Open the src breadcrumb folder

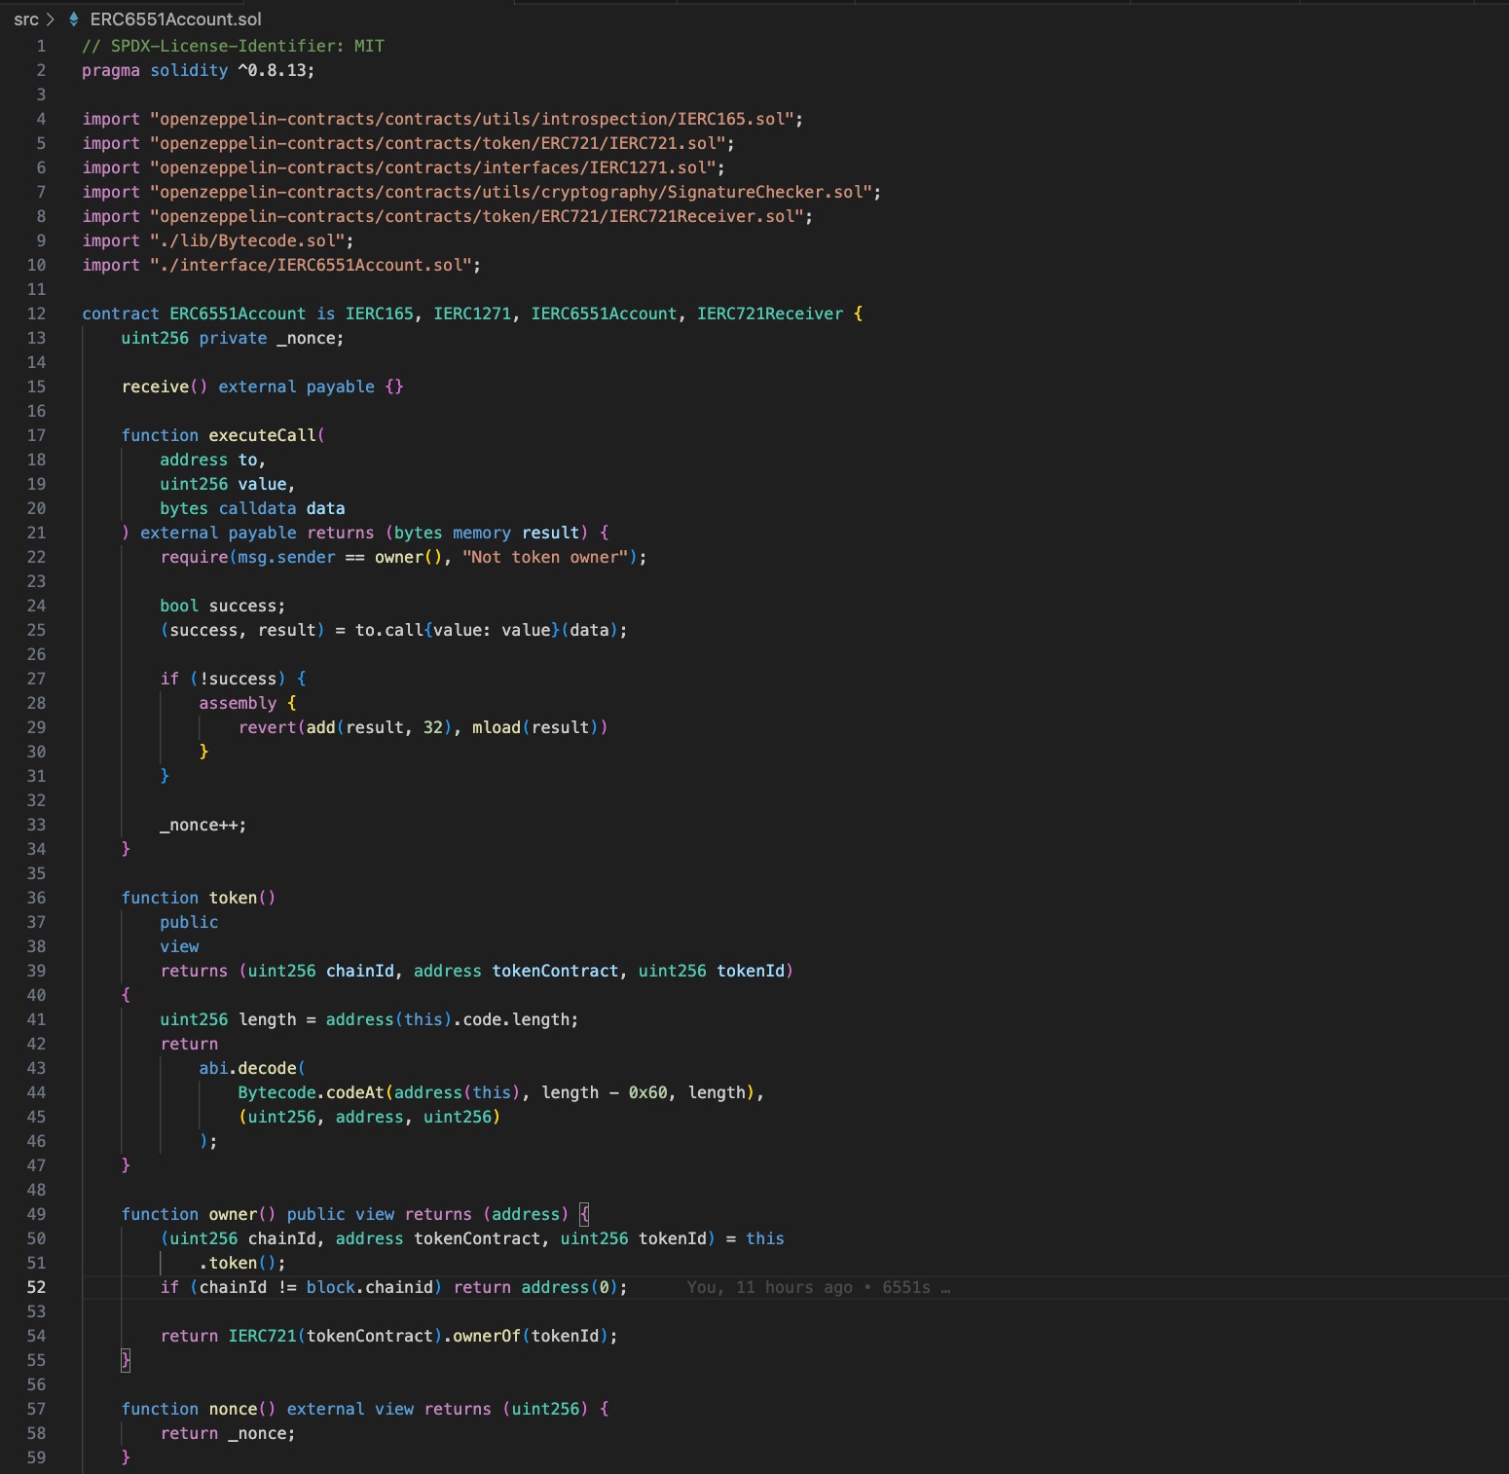[x=26, y=19]
